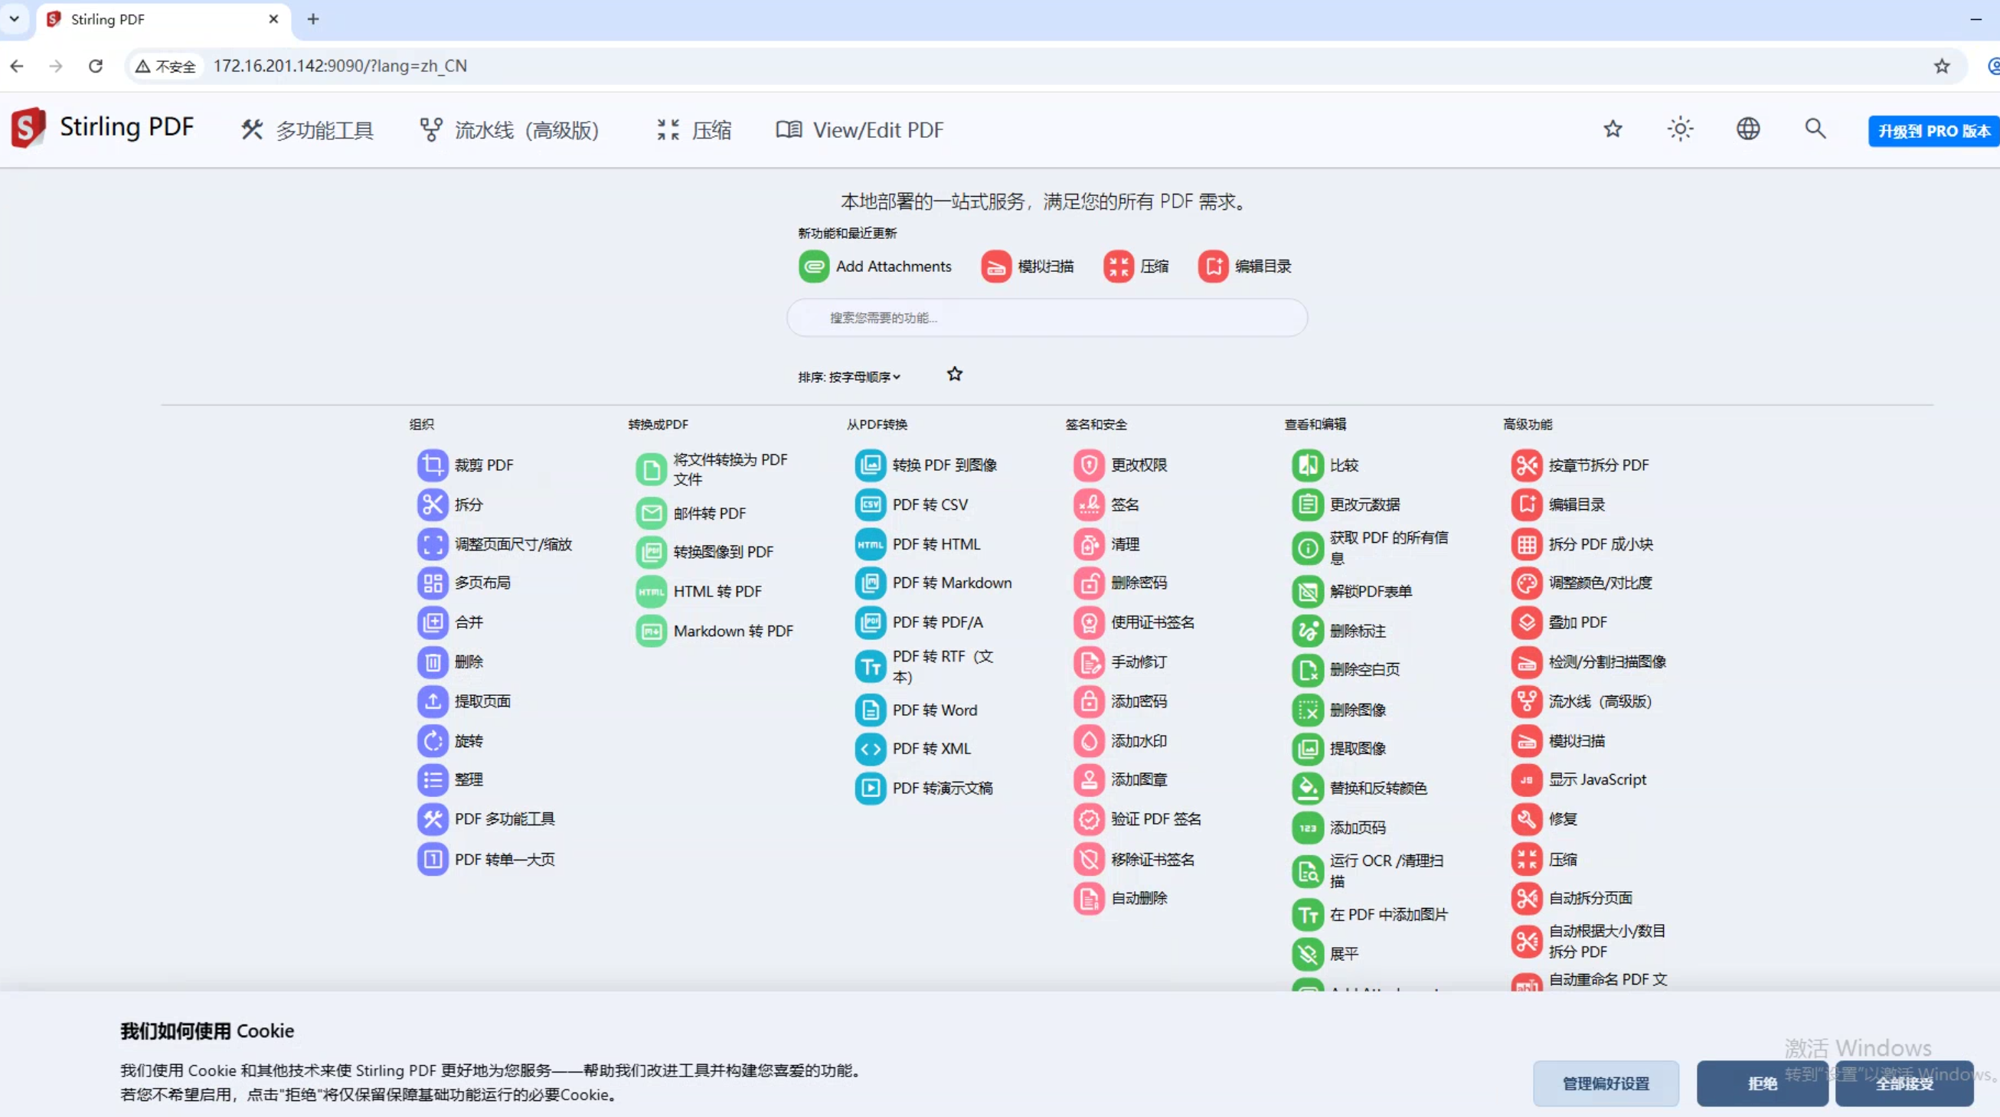Open the HTML 转 PDF icon
This screenshot has width=2000, height=1117.
tap(652, 592)
